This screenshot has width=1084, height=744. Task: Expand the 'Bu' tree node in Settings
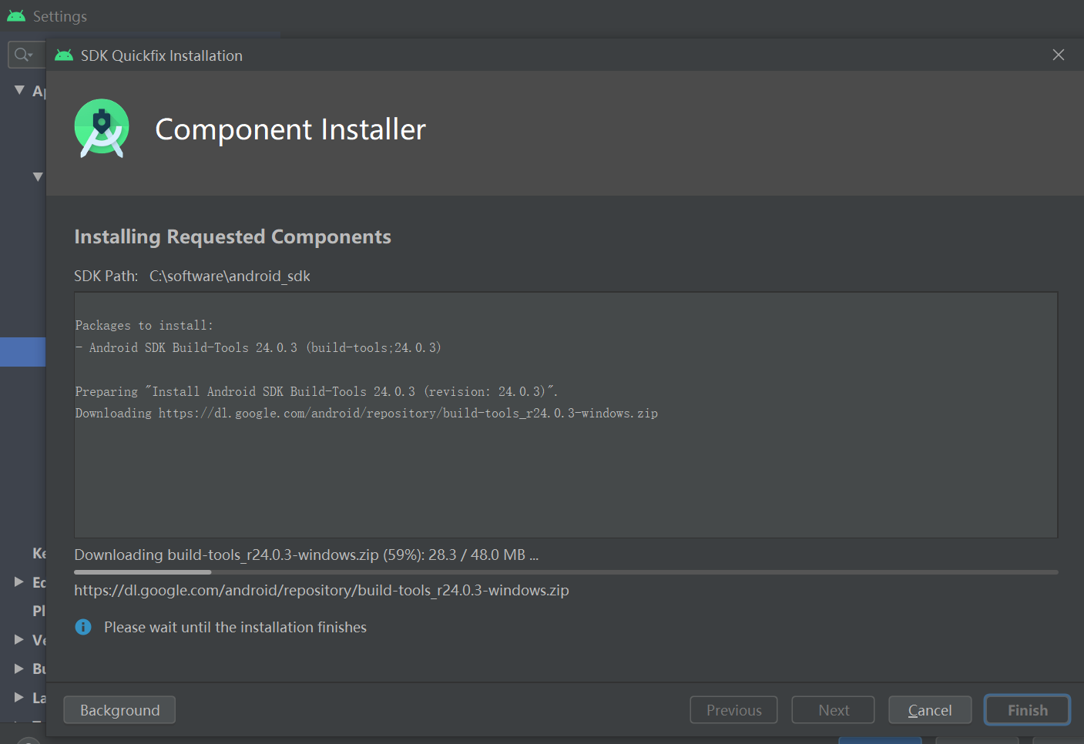click(19, 669)
